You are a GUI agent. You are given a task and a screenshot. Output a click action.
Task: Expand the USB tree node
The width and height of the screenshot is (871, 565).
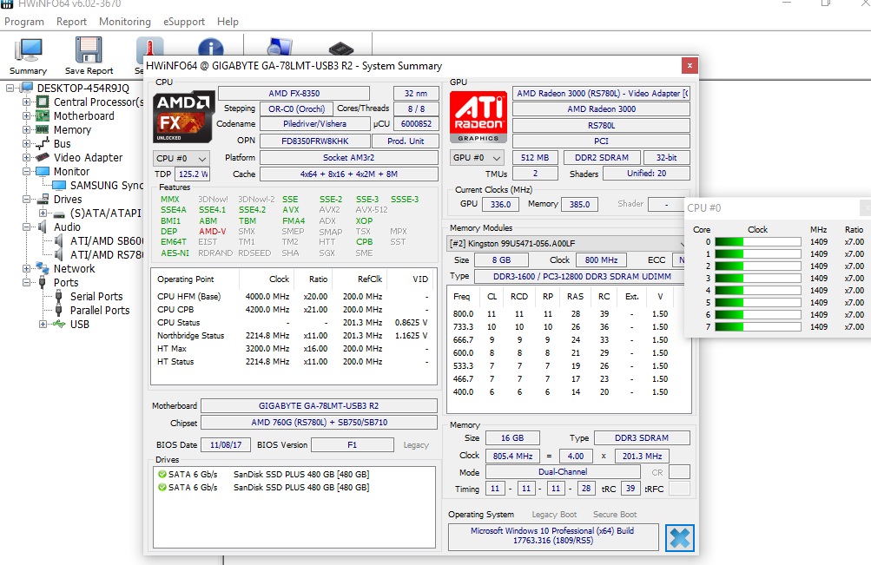[43, 324]
